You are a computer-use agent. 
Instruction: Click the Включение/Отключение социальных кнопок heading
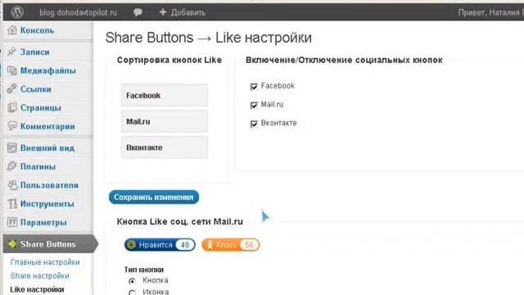[x=344, y=60]
